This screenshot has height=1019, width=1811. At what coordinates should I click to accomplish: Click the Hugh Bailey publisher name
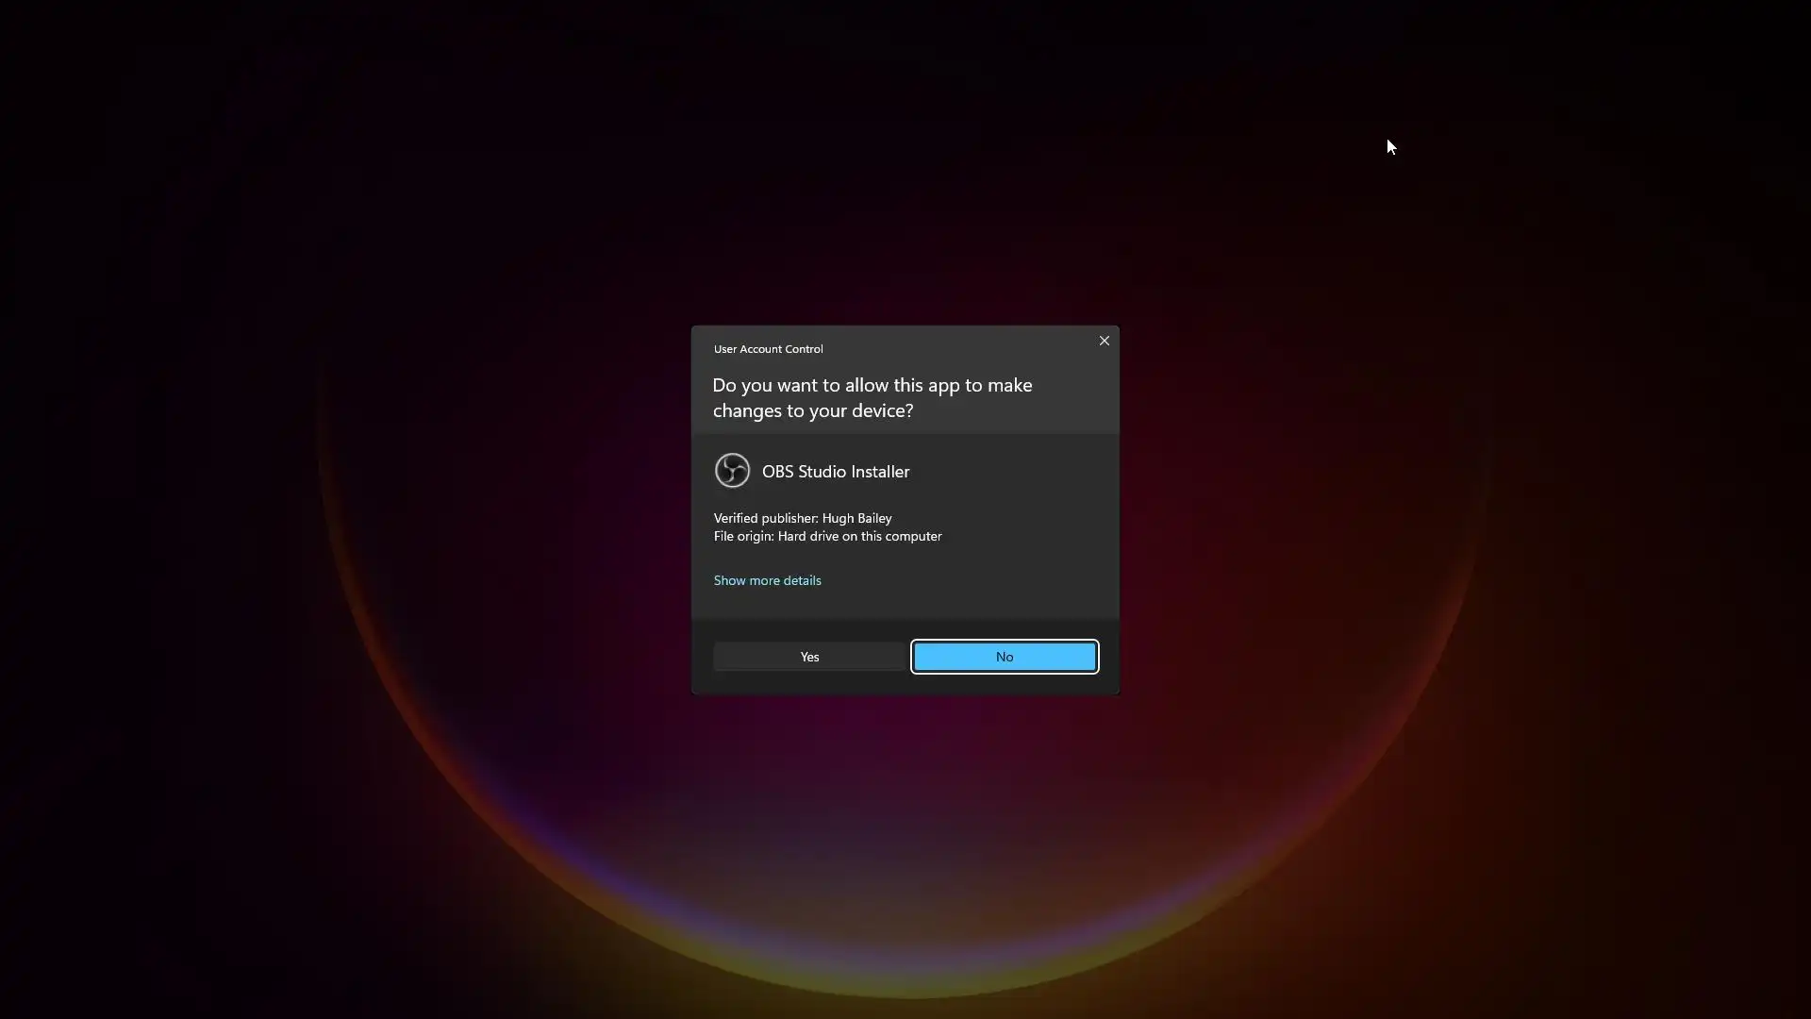(x=856, y=518)
